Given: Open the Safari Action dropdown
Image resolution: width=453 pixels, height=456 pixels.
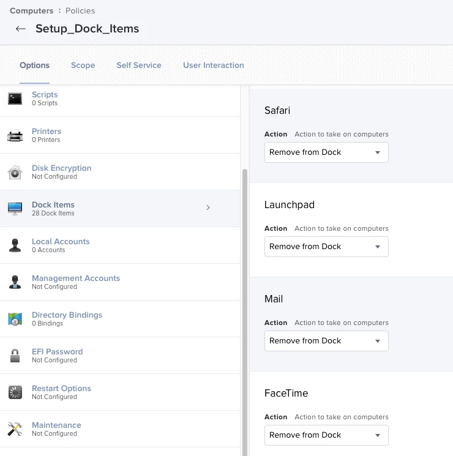Looking at the screenshot, I should 326,152.
